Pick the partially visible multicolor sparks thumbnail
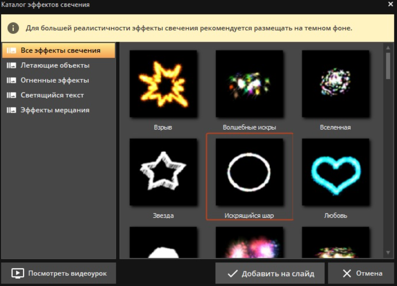Viewport: 397px width, 286px height. coord(336,242)
